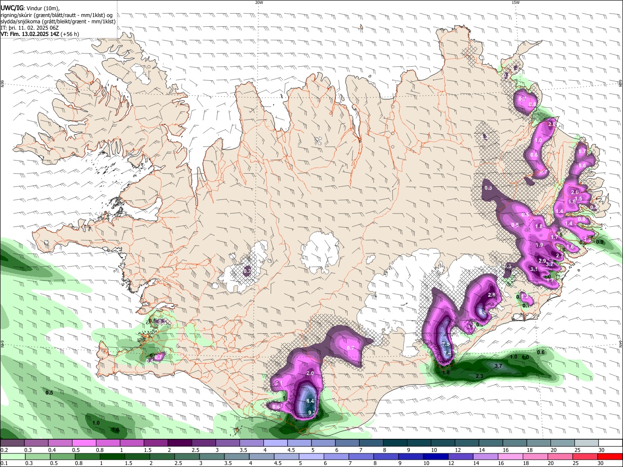Select bottom-row pale green swatch between 0.1 and 0.3

[12, 456]
